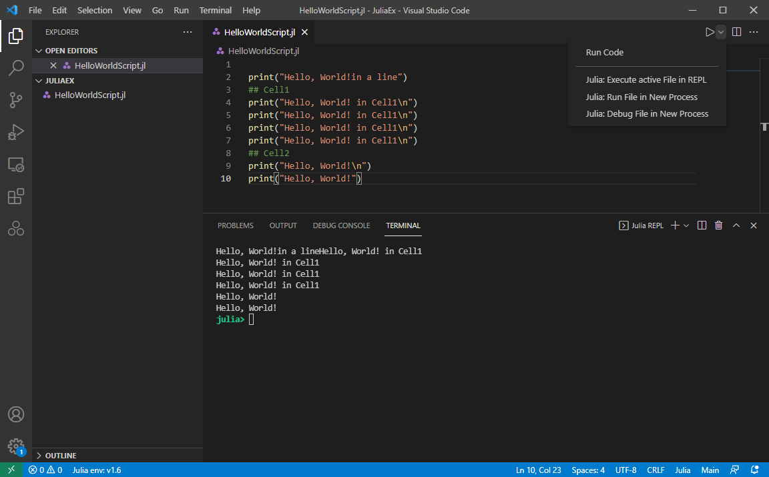Click editor line 9 print statement
This screenshot has width=769, height=477.
310,165
